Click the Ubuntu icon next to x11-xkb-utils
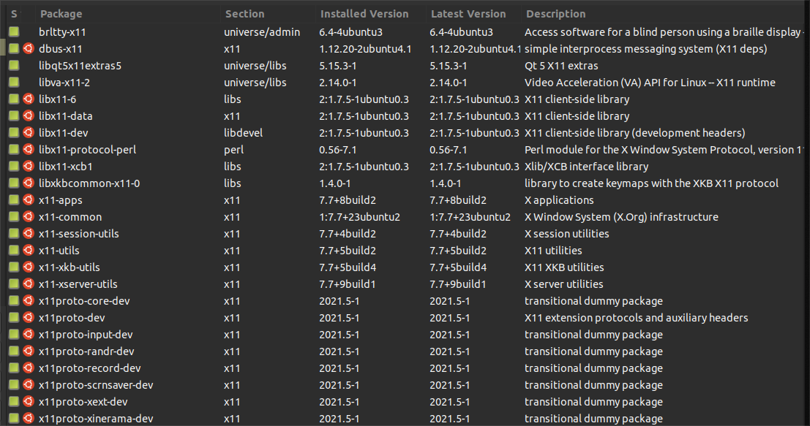810x426 pixels. pos(29,267)
